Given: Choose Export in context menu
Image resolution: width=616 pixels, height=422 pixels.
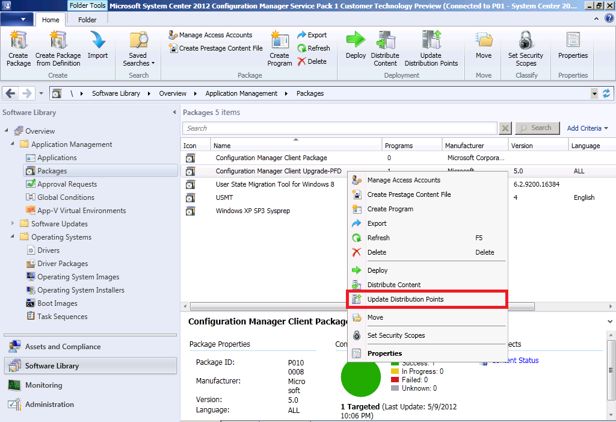Looking at the screenshot, I should pyautogui.click(x=427, y=223).
